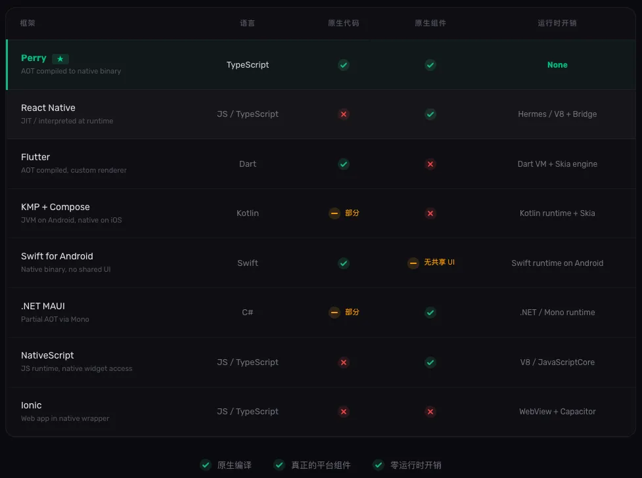This screenshot has width=642, height=478.
Task: Click the 真正的平台组件 legend label
Action: (321, 465)
